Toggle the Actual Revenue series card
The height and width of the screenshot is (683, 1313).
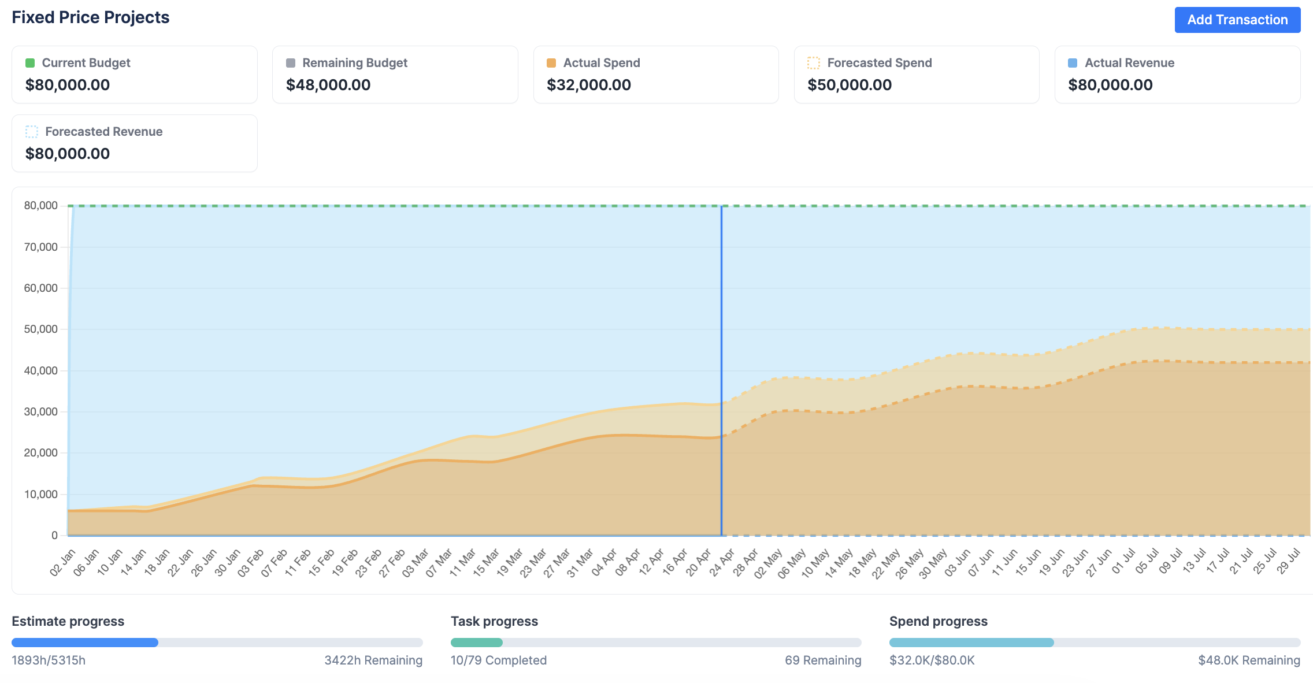(x=1177, y=75)
